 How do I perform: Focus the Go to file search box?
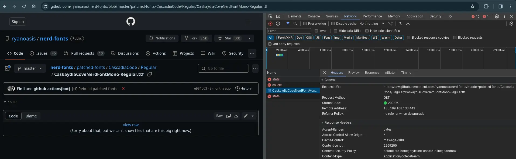click(x=223, y=68)
